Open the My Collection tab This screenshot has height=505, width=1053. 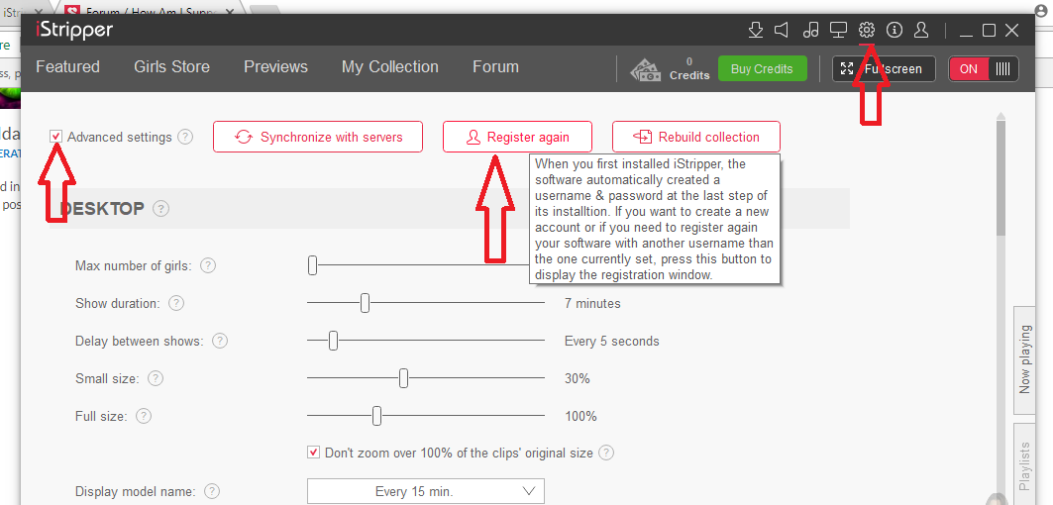click(x=390, y=67)
